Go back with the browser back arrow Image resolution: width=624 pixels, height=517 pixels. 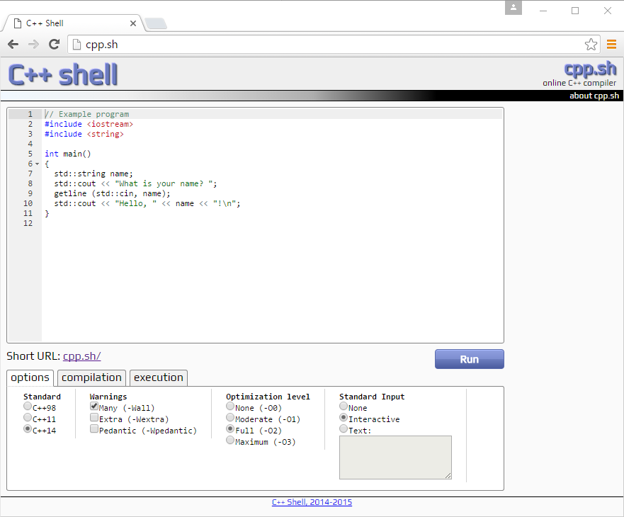point(13,44)
